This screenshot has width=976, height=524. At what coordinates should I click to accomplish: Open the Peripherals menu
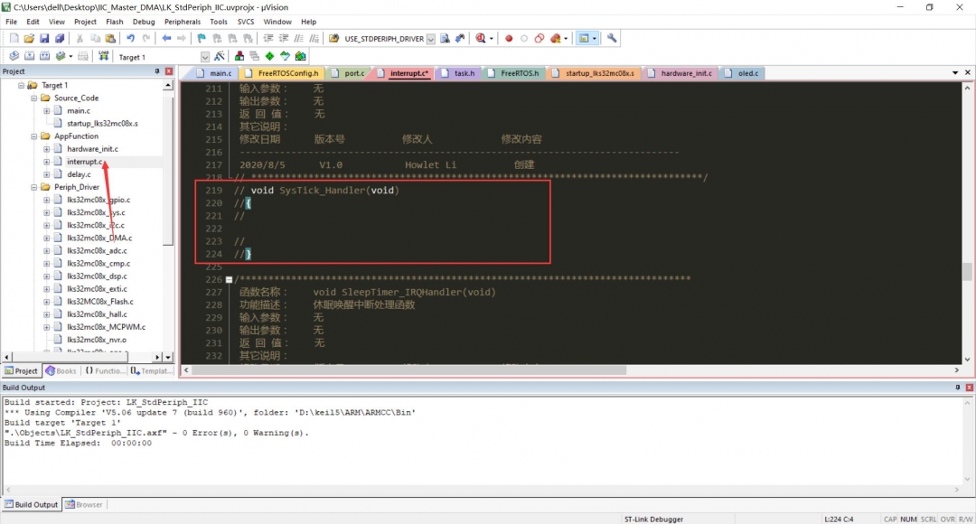click(183, 22)
